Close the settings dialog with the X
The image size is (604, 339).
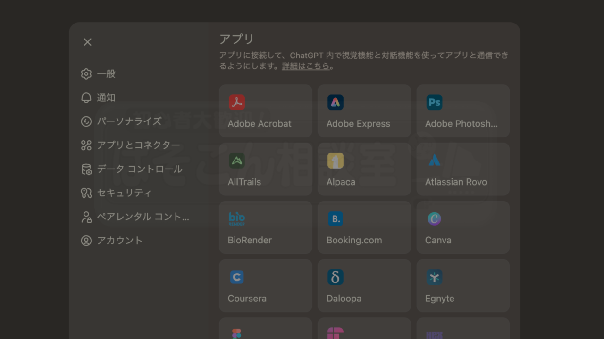coord(87,42)
